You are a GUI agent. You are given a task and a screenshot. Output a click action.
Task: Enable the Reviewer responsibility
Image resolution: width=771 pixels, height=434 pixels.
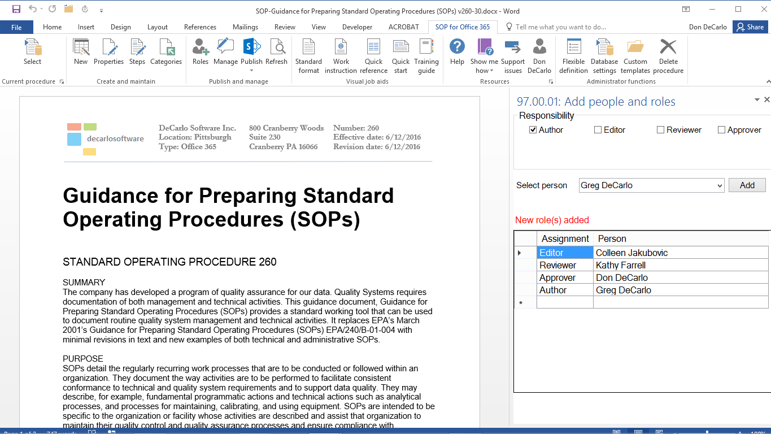click(660, 129)
